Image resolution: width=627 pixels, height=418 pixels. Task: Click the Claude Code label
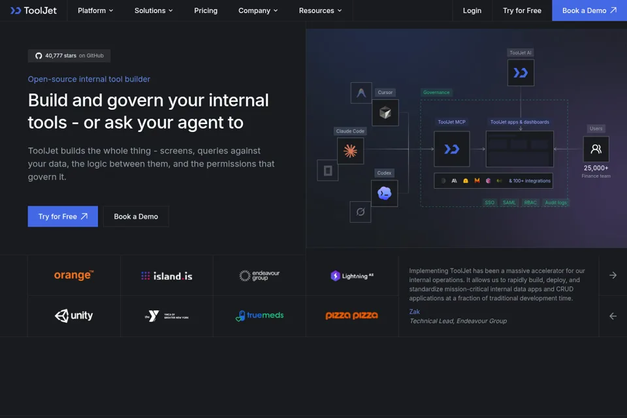coord(350,131)
